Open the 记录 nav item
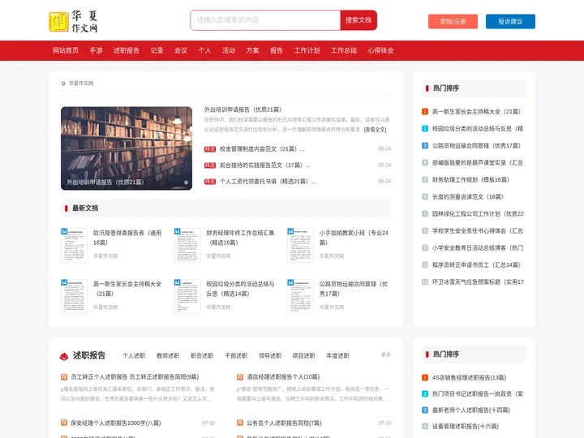Viewport: 584px width, 438px height. click(157, 50)
